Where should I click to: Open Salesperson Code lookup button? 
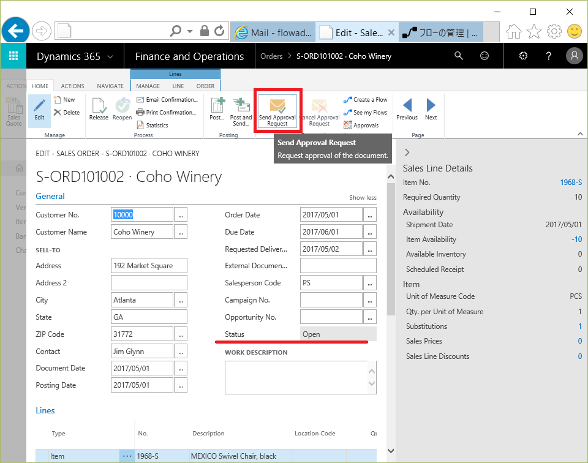click(370, 283)
